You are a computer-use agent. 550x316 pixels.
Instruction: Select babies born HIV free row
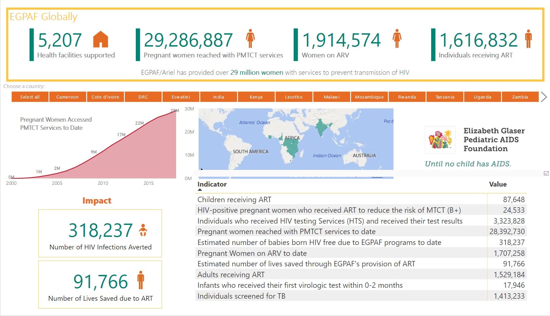click(361, 242)
